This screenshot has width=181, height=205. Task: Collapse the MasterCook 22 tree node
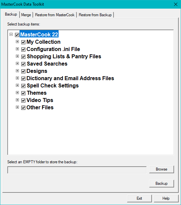pyautogui.click(x=11, y=34)
